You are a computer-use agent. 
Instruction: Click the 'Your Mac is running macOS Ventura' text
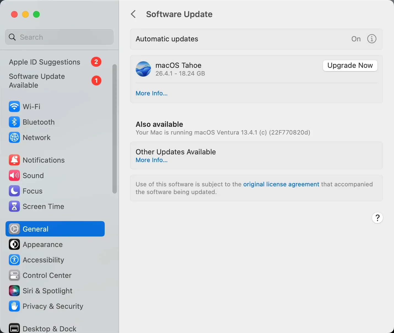tap(223, 133)
